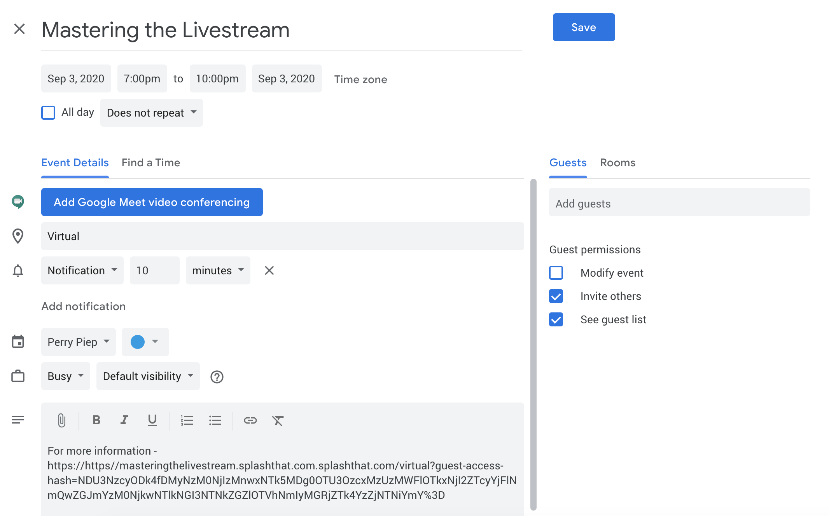
Task: Open the Perry Piep calendar dropdown
Action: tap(79, 342)
